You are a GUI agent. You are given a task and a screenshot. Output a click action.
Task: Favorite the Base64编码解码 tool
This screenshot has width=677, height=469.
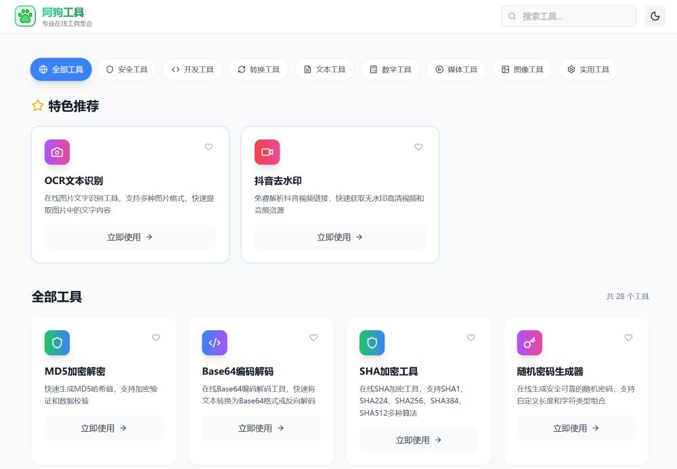[x=313, y=338]
